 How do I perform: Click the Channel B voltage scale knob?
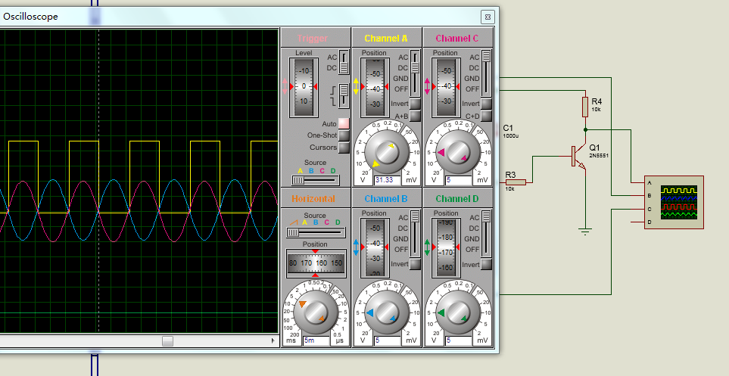[x=387, y=311]
